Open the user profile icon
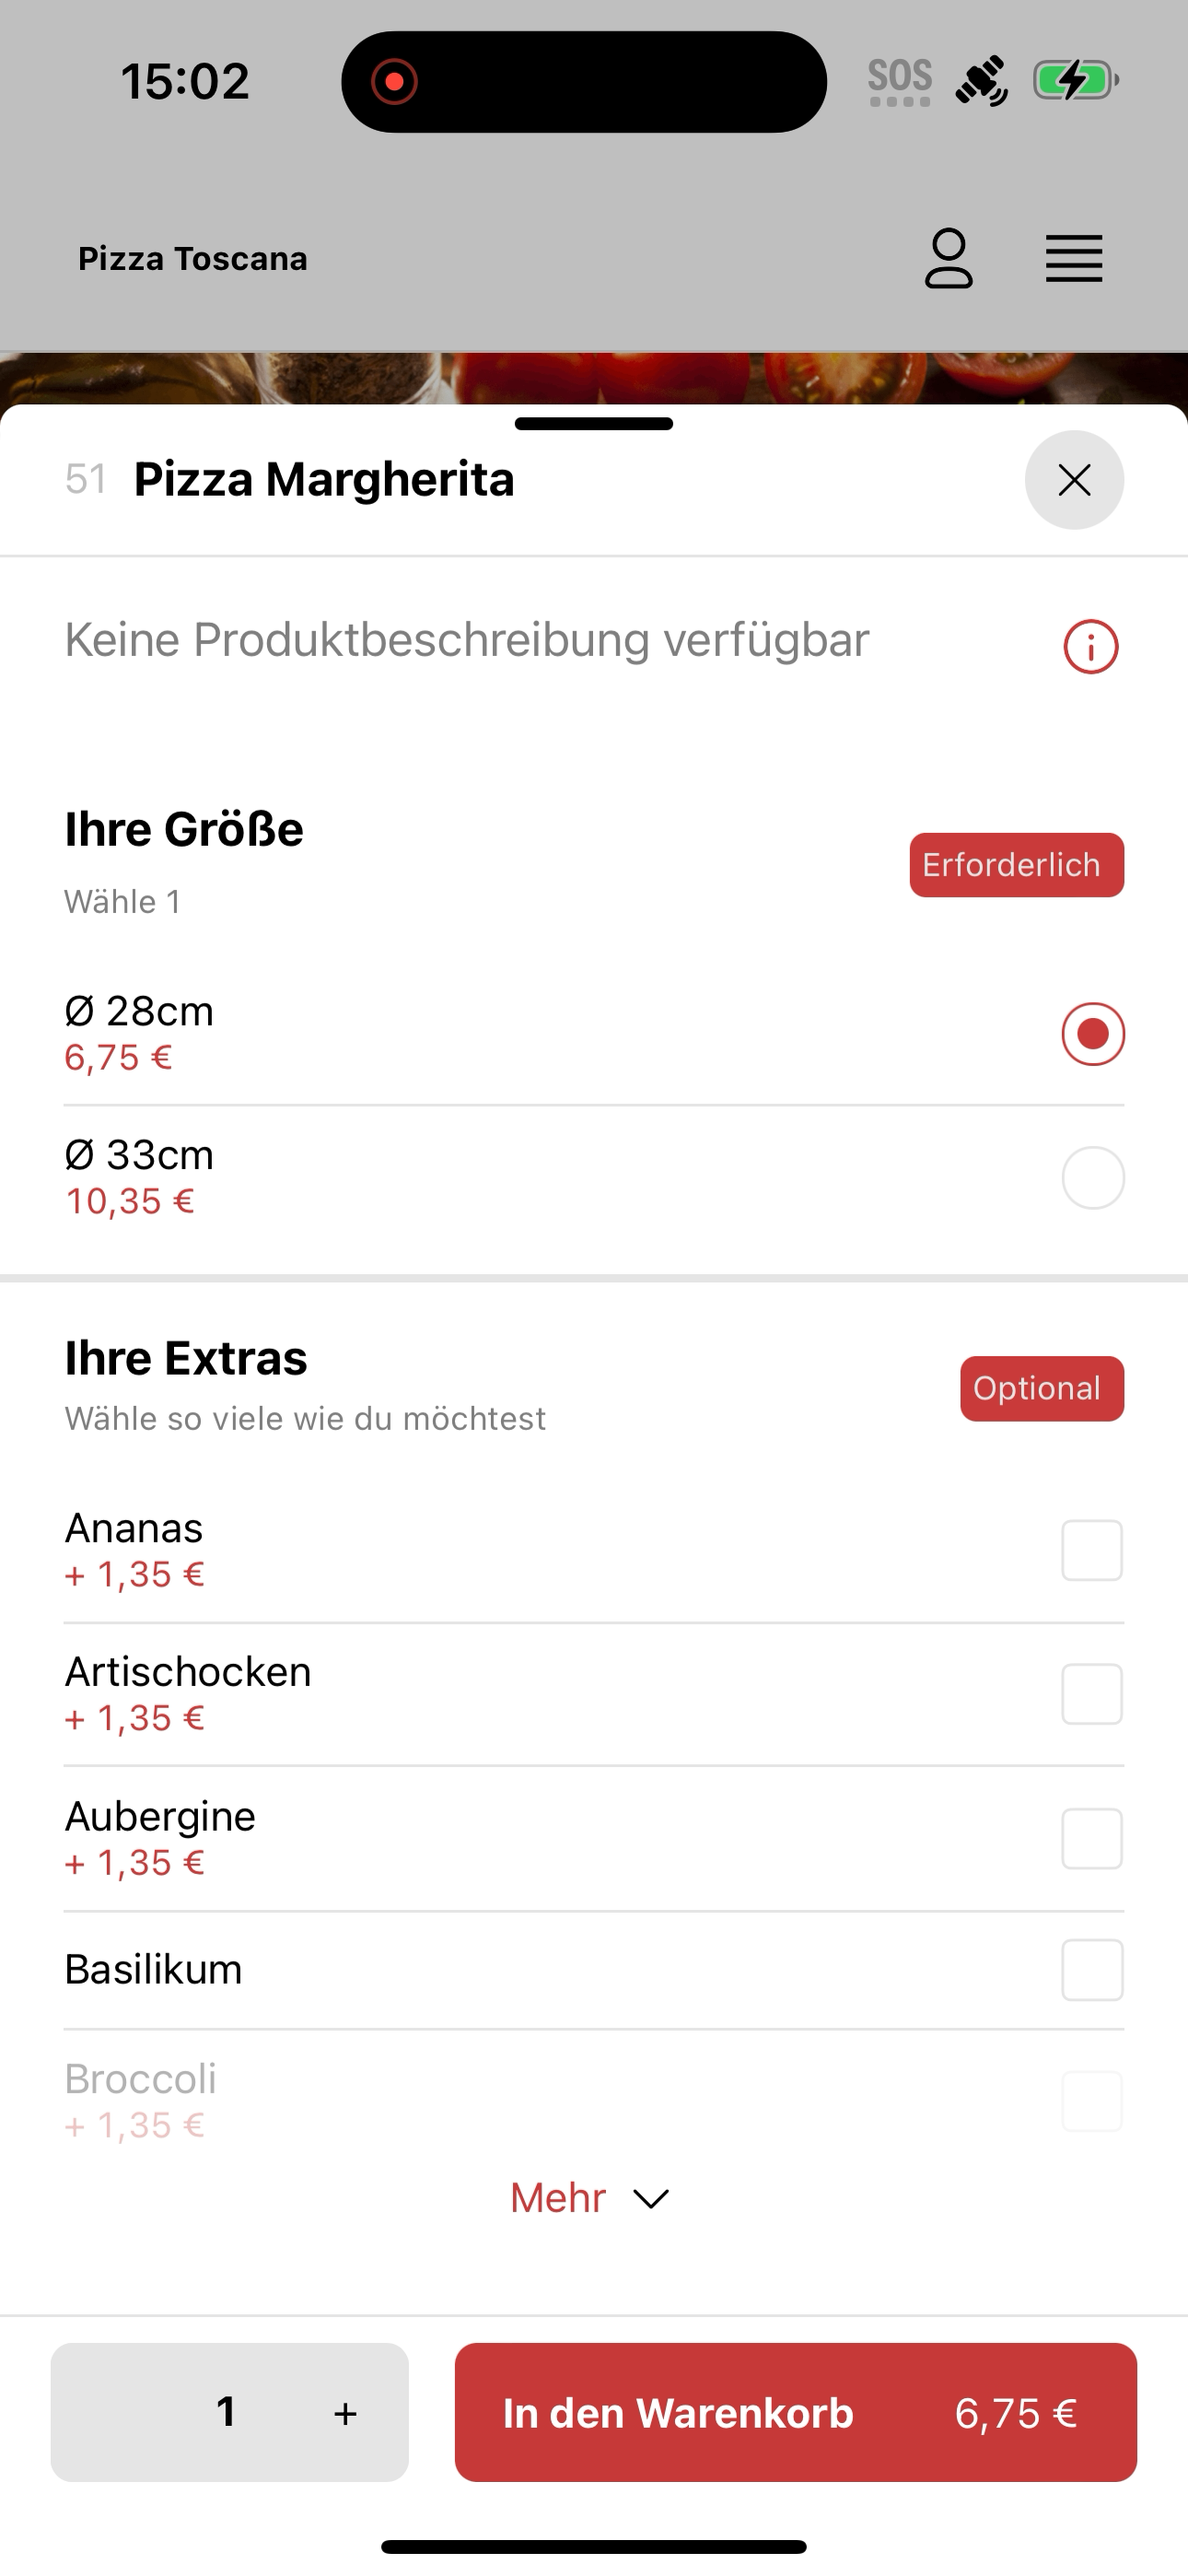Screen dimensions: 1188x2576 point(948,258)
